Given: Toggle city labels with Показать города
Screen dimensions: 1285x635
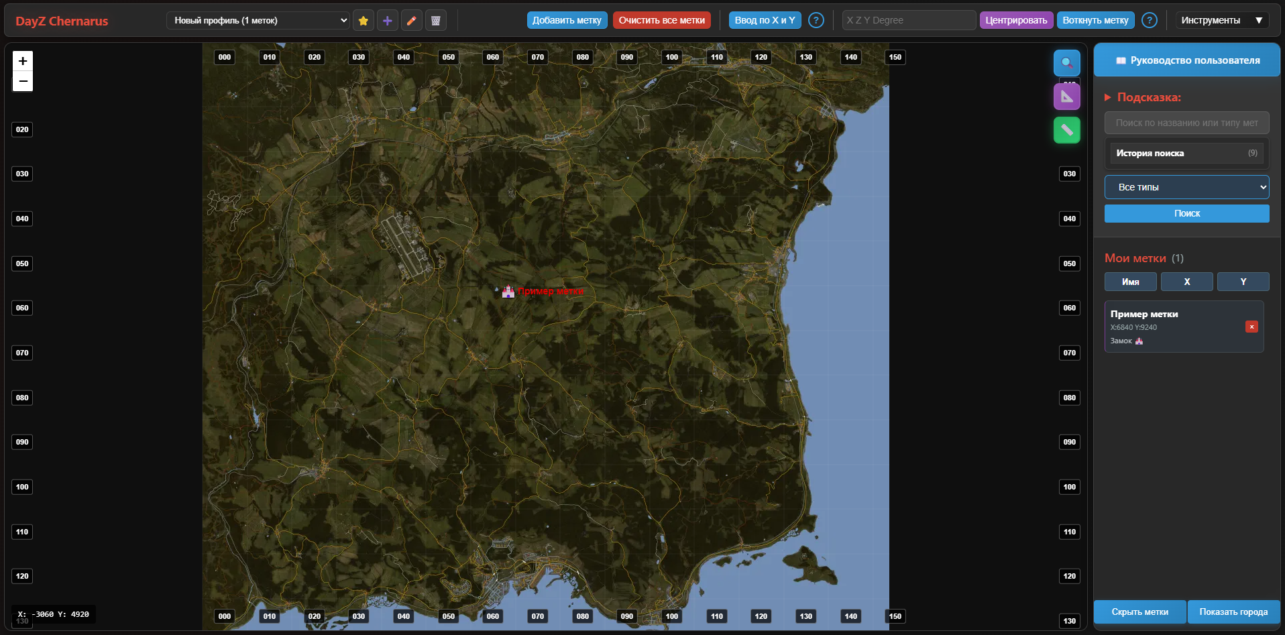Looking at the screenshot, I should (1233, 612).
